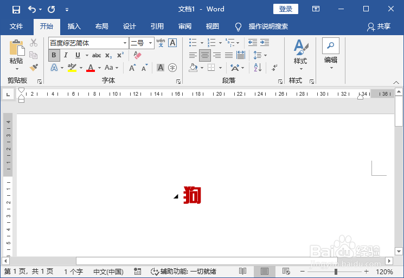This screenshot has width=404, height=278.
Task: Toggle Italic formatting
Action: coord(66,55)
